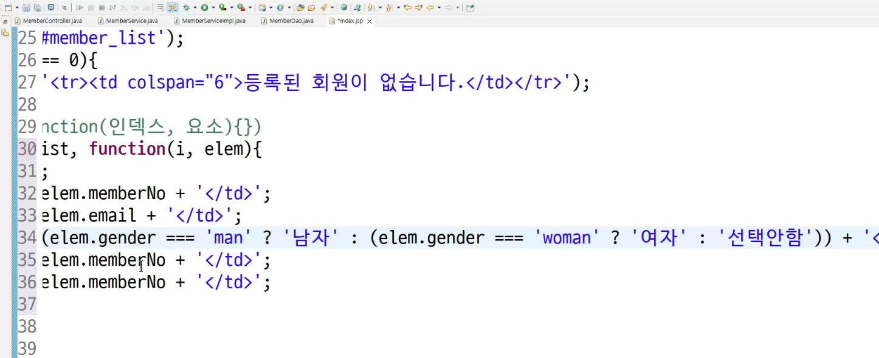Click the string 'woman' on line 34
The width and height of the screenshot is (879, 358).
(x=567, y=238)
